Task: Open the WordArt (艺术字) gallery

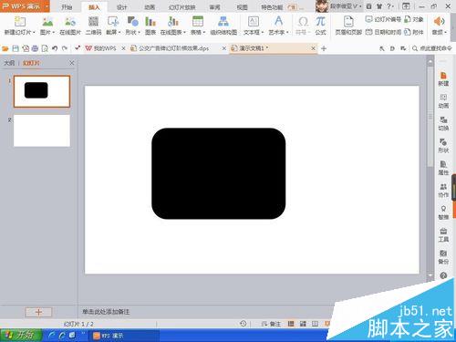Action: [278, 22]
